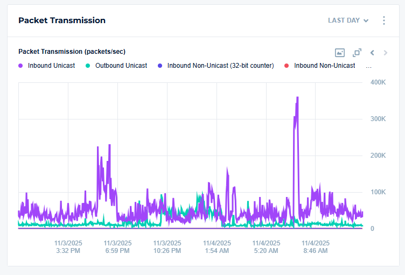Show more legend entries via the ellipsis
Image resolution: width=405 pixels, height=275 pixels.
click(x=368, y=66)
